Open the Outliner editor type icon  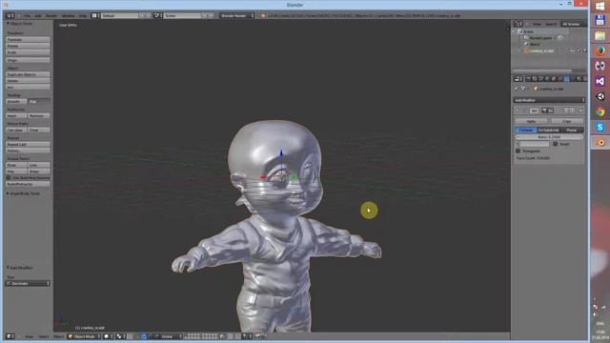[x=518, y=24]
